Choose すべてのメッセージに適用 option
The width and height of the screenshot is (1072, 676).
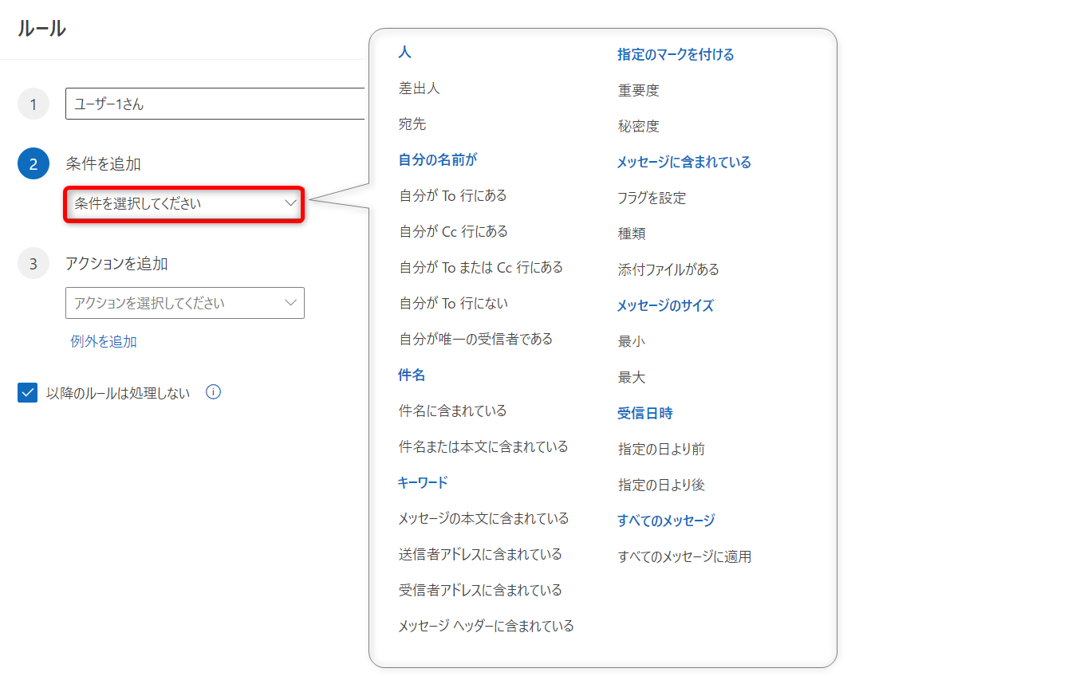[x=684, y=557]
